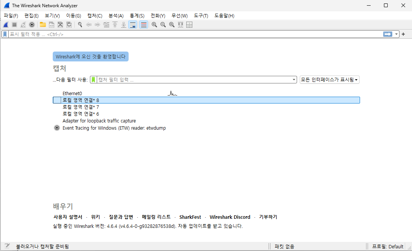
Task: Zoom out the main window text
Action: (x=163, y=25)
